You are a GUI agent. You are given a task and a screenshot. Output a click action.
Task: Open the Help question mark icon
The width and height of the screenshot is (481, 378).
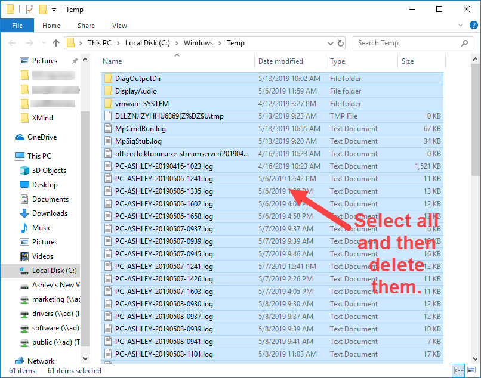click(x=471, y=26)
